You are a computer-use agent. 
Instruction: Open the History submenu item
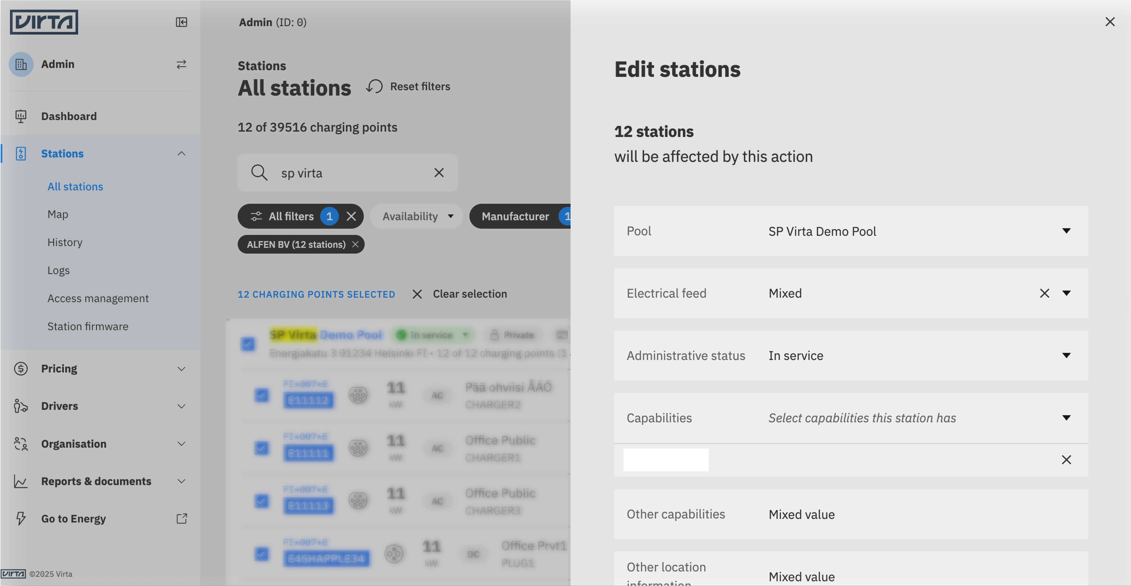[64, 242]
